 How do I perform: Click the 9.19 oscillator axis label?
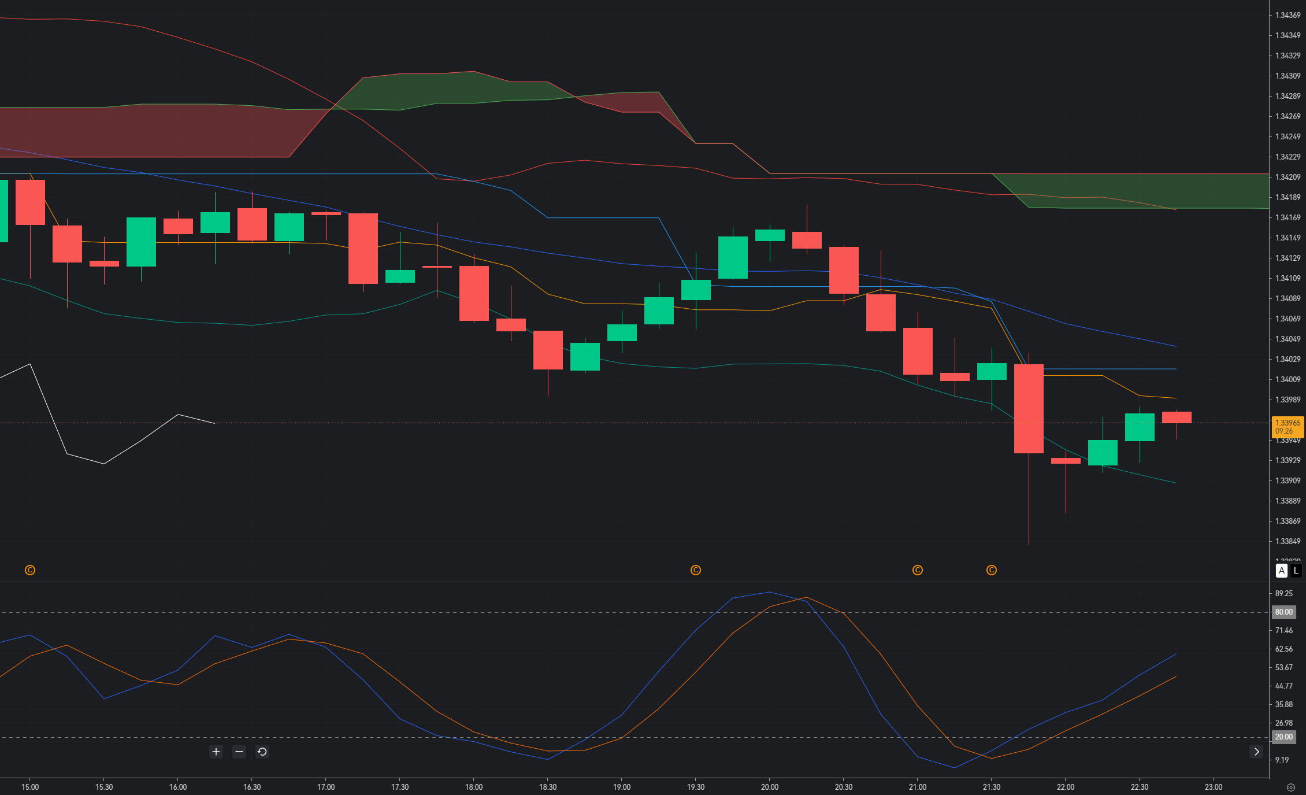(x=1282, y=760)
